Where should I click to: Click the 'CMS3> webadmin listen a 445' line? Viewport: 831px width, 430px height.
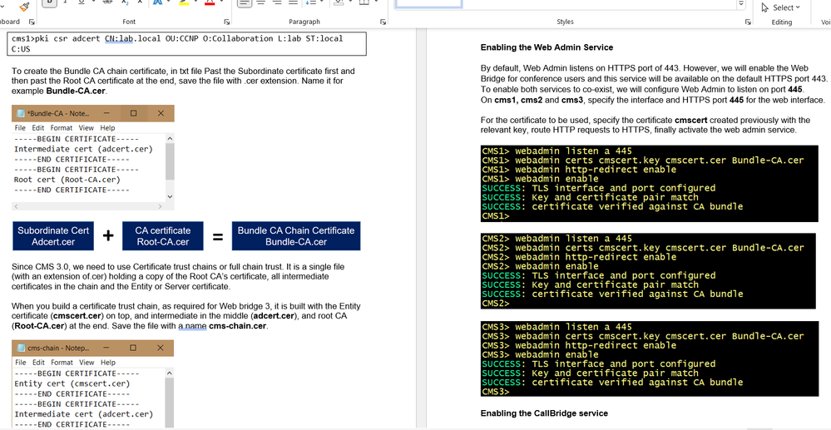click(556, 327)
